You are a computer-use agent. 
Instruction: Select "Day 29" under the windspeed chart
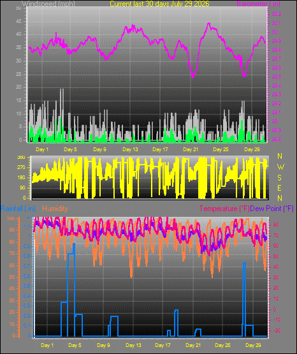point(252,149)
